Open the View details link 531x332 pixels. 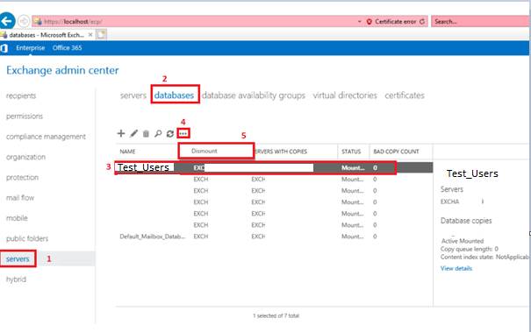(x=456, y=268)
